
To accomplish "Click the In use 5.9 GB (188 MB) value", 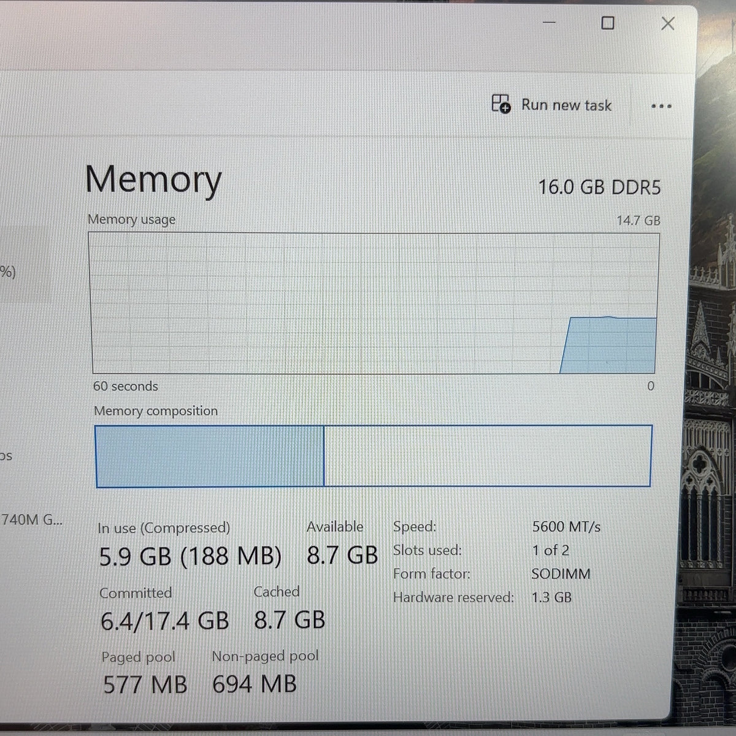I will click(190, 556).
